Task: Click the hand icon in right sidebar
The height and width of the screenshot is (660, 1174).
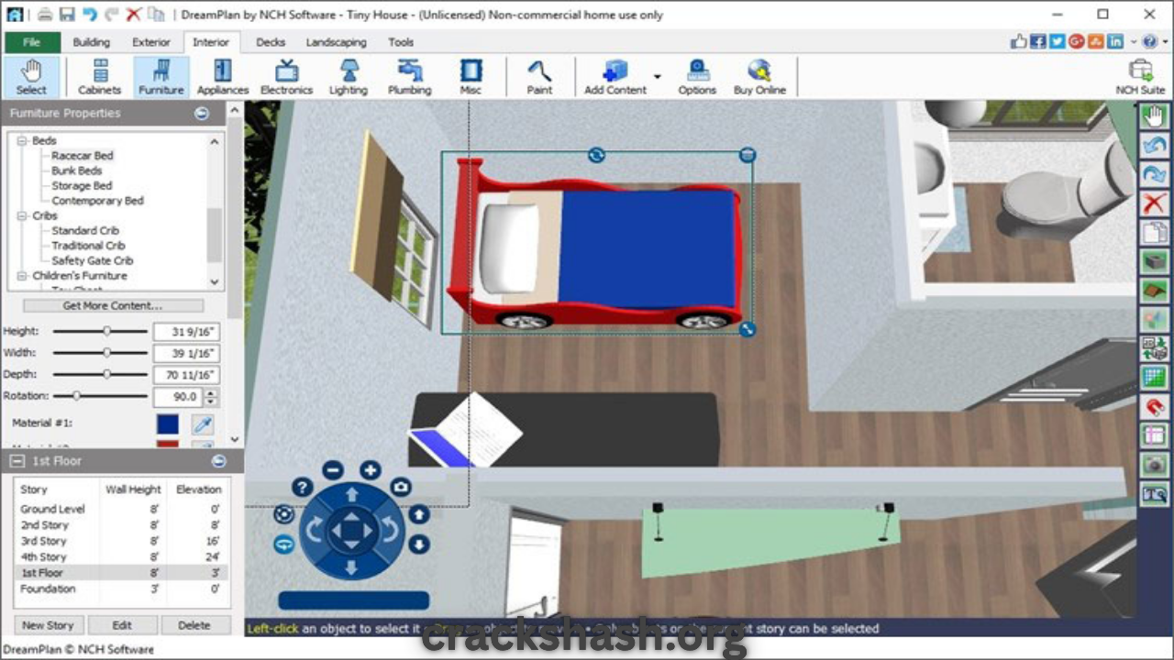Action: (x=1154, y=116)
